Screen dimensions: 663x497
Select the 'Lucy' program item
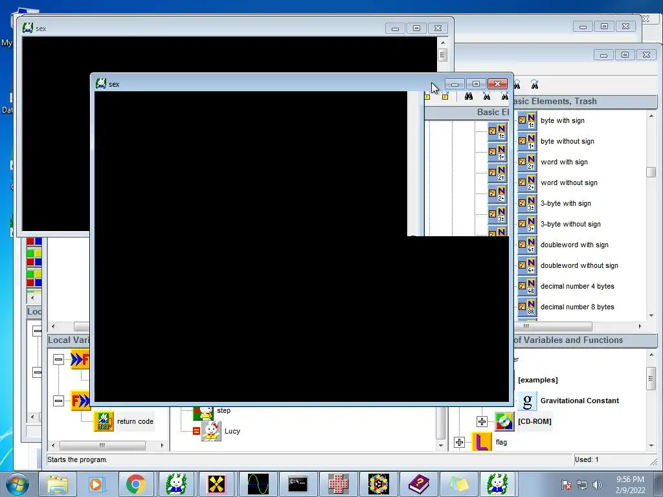coord(232,431)
